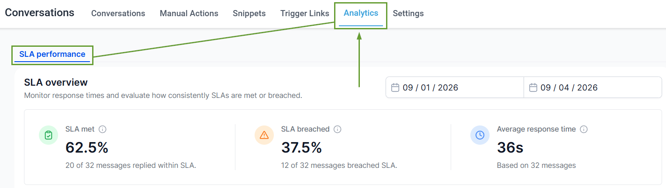Select the Analytics tab
Screen dimensions: 666x188
click(361, 13)
